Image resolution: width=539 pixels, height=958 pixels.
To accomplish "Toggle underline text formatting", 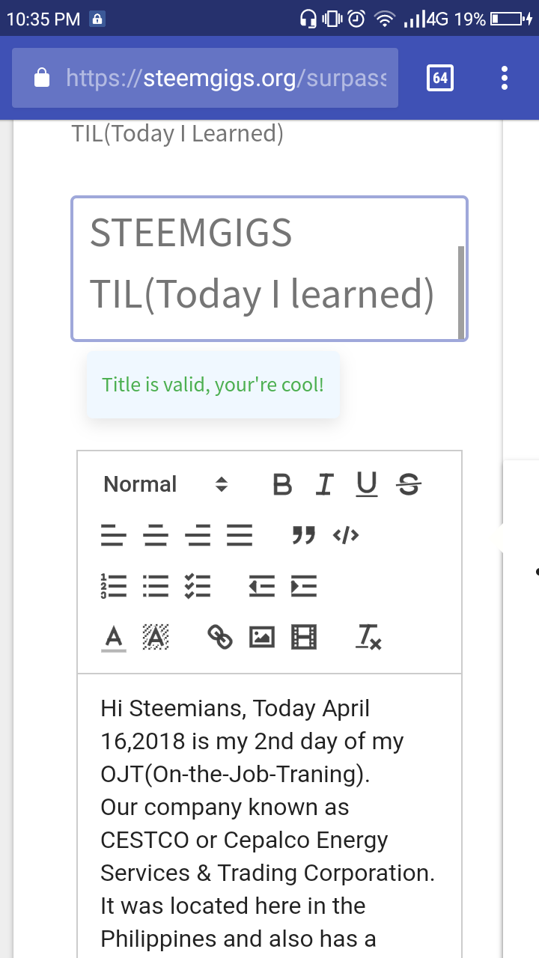I will [x=366, y=485].
